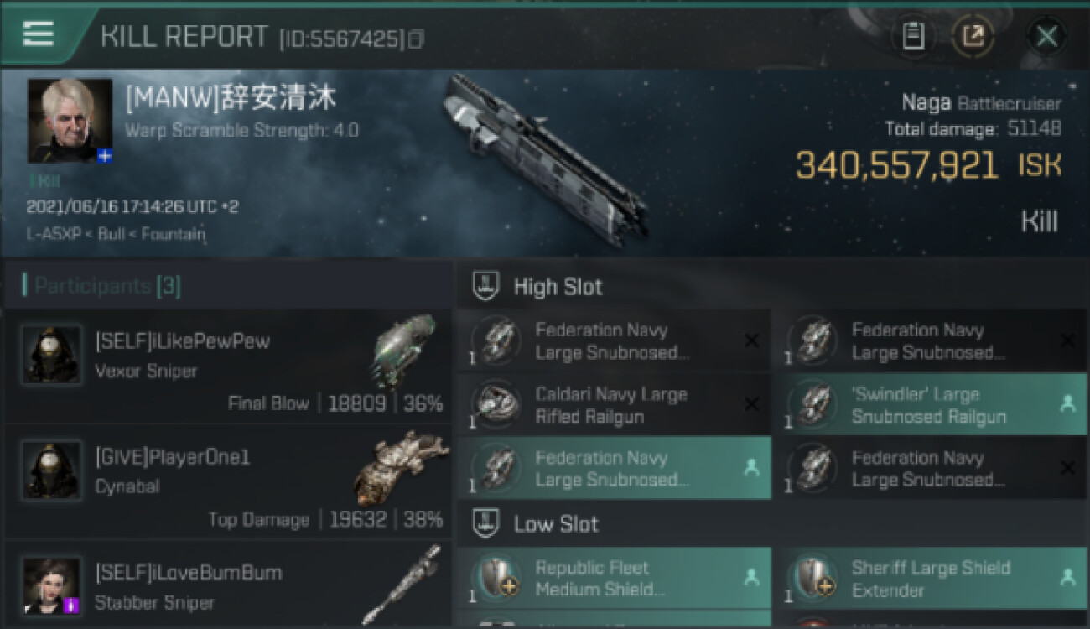Click the person icon on Swindler railgun

(x=1067, y=404)
